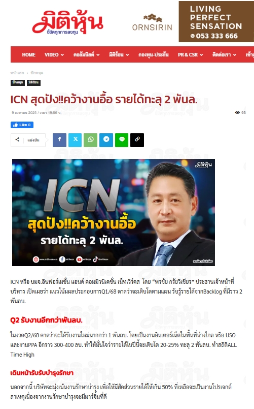Select the first black category tag
Viewport: 254px width, 409px height.
18,82
